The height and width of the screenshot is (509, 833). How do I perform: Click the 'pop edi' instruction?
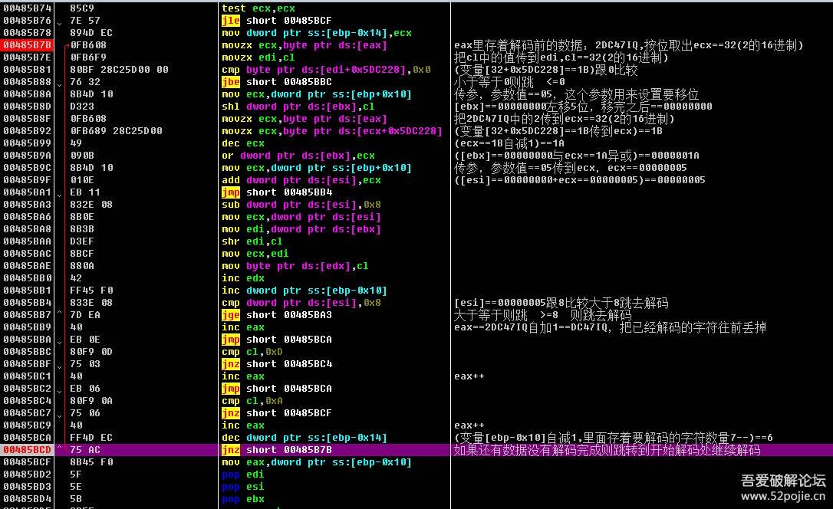click(243, 475)
